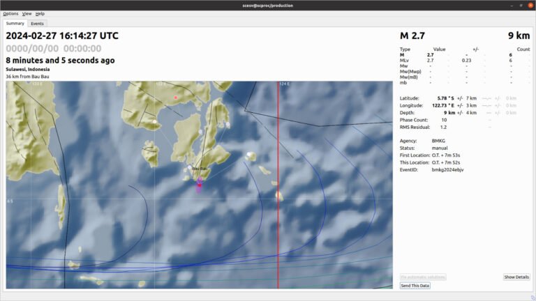Click the 124 E longitude label
The height and width of the screenshot is (301, 536).
point(285,84)
